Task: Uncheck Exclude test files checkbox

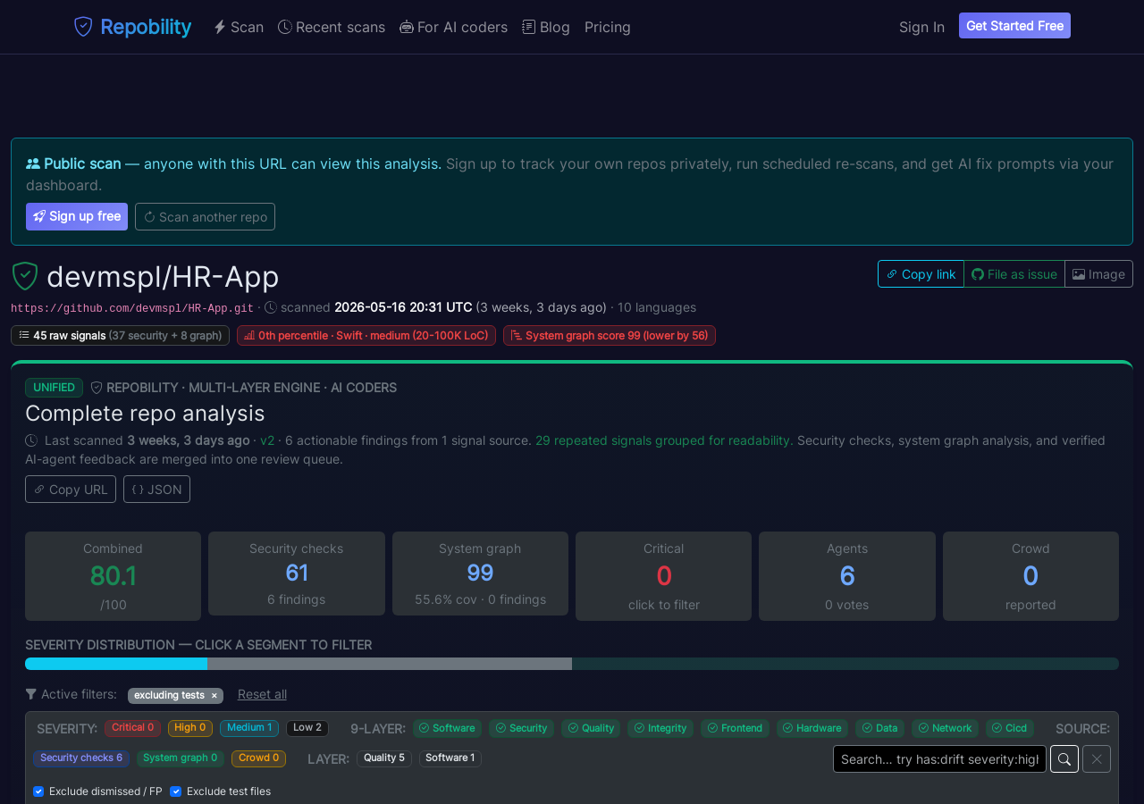Action: tap(175, 791)
